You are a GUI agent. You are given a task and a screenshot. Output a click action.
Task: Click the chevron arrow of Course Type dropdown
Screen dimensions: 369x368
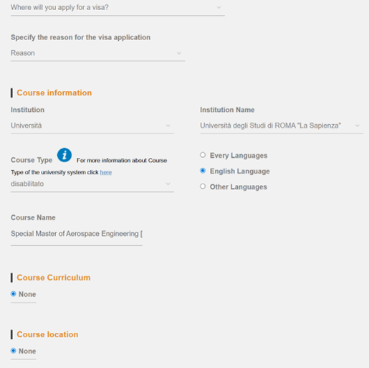click(168, 184)
